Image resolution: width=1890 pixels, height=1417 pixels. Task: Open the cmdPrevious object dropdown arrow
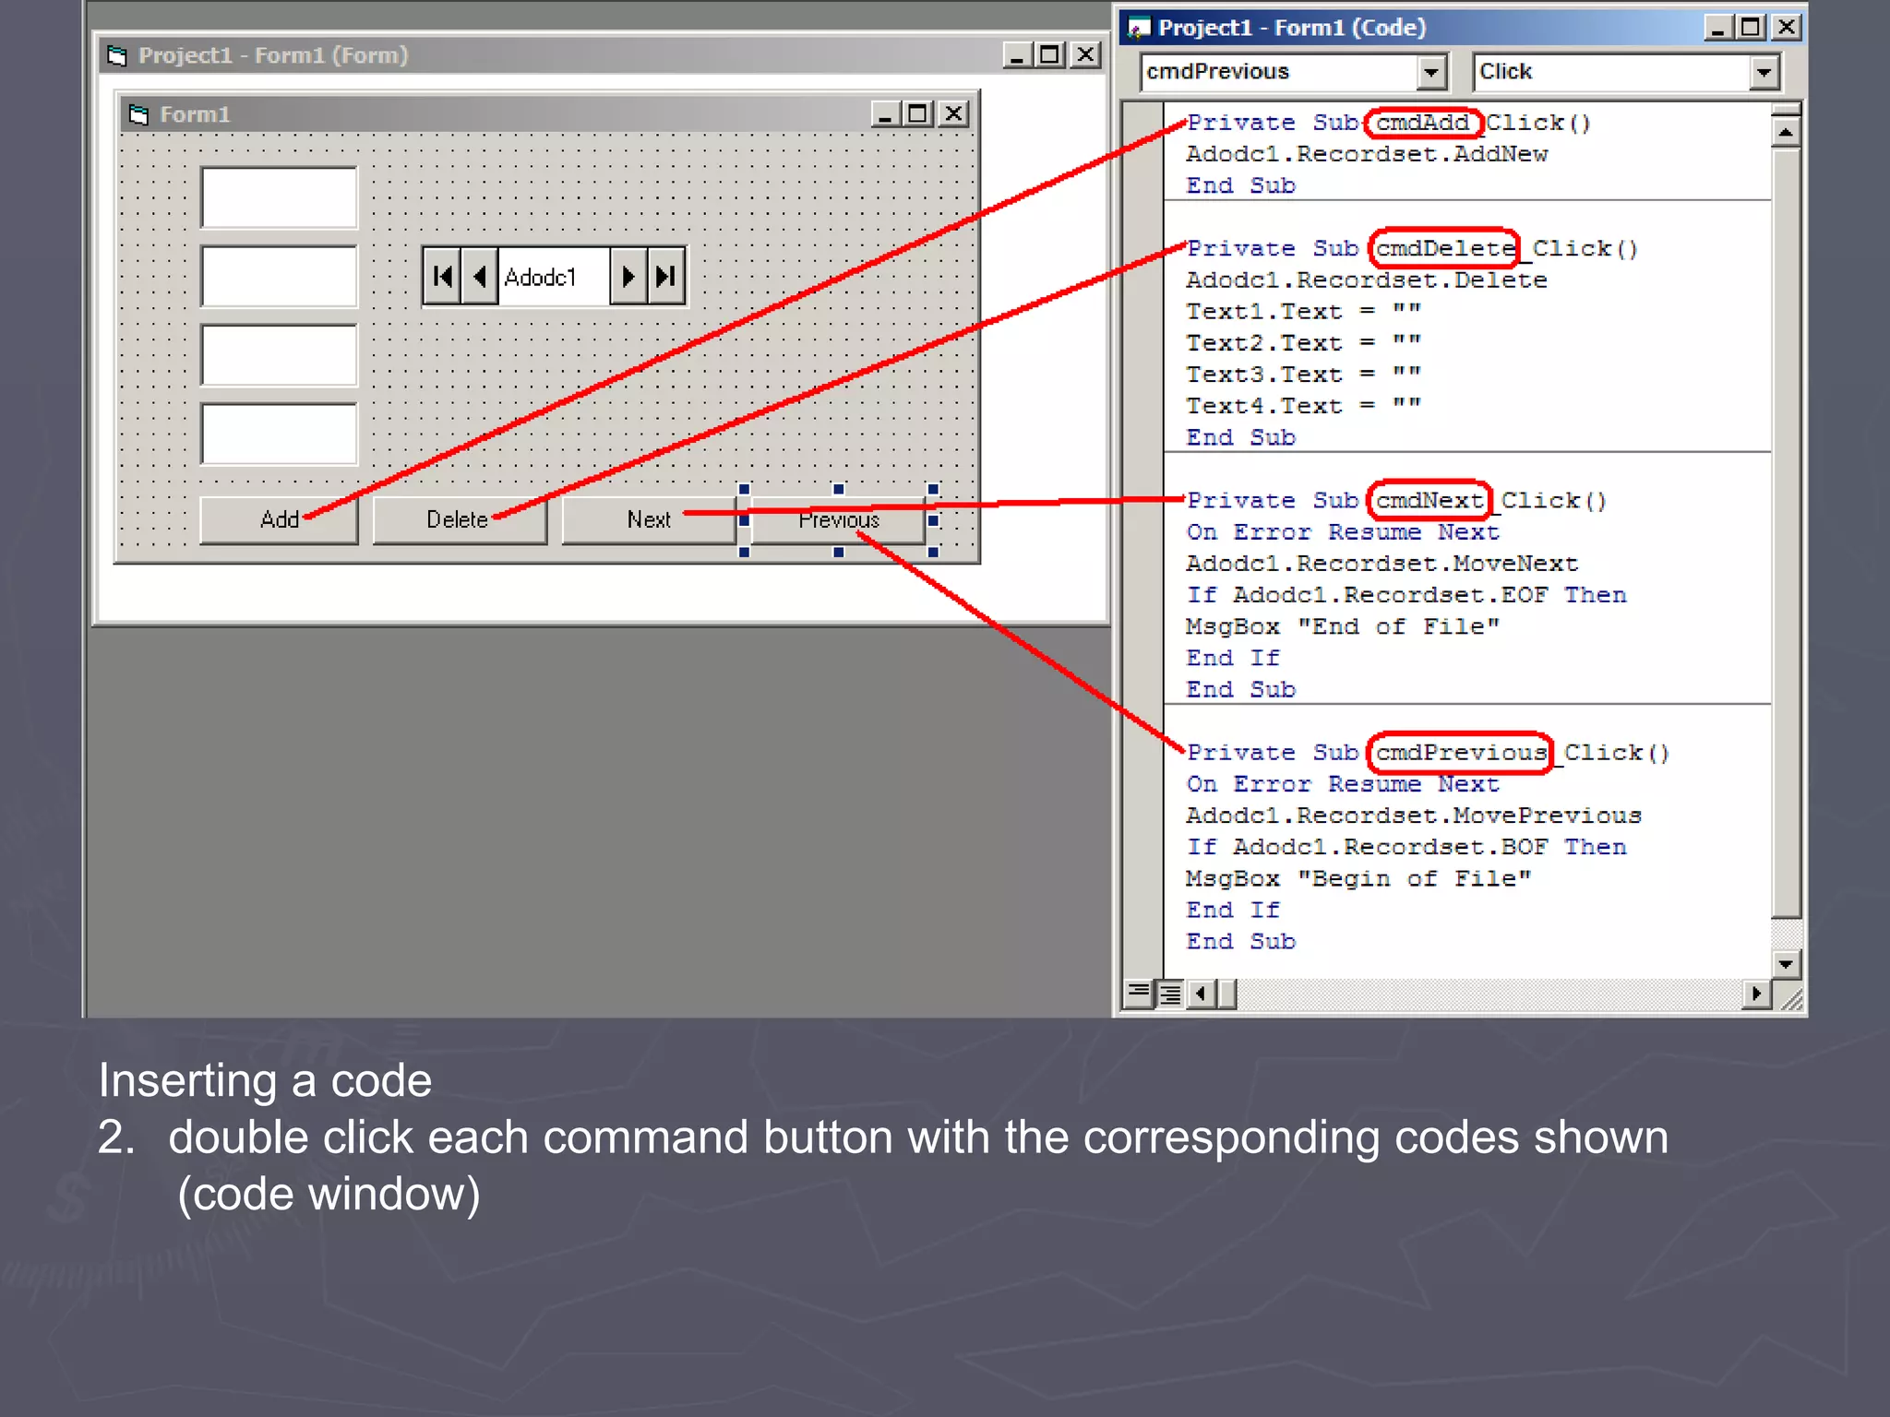(1430, 72)
